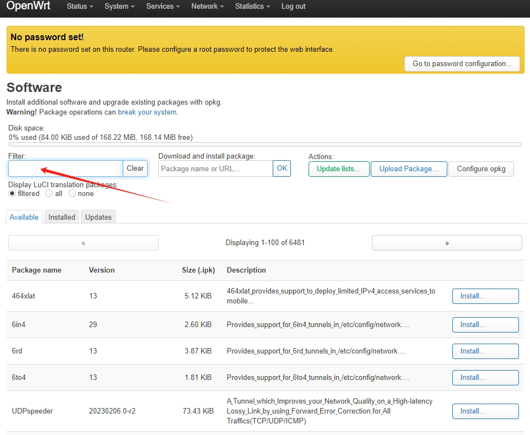The height and width of the screenshot is (435, 530).
Task: Click Update lists button
Action: tap(339, 169)
